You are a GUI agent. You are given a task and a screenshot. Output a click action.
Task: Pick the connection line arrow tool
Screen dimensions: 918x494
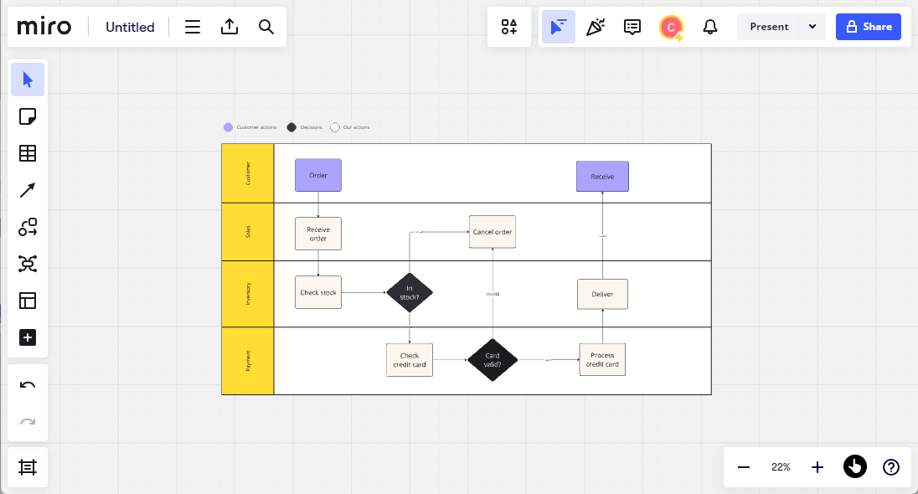pos(28,190)
